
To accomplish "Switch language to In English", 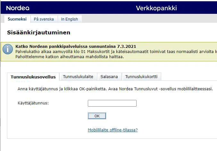I will 70,19.
